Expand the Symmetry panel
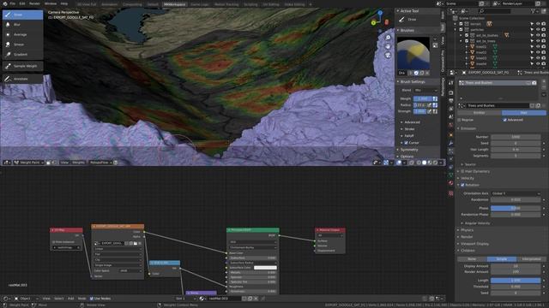 410,150
